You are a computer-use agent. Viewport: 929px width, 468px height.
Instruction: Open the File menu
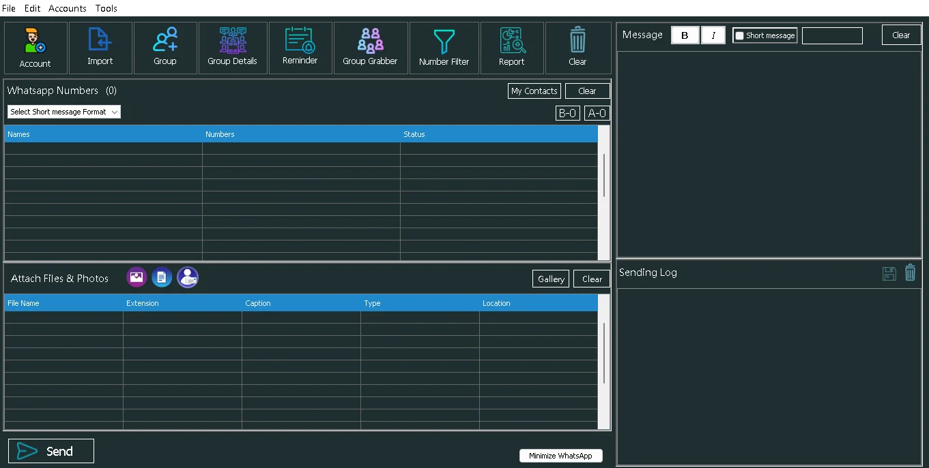tap(9, 8)
